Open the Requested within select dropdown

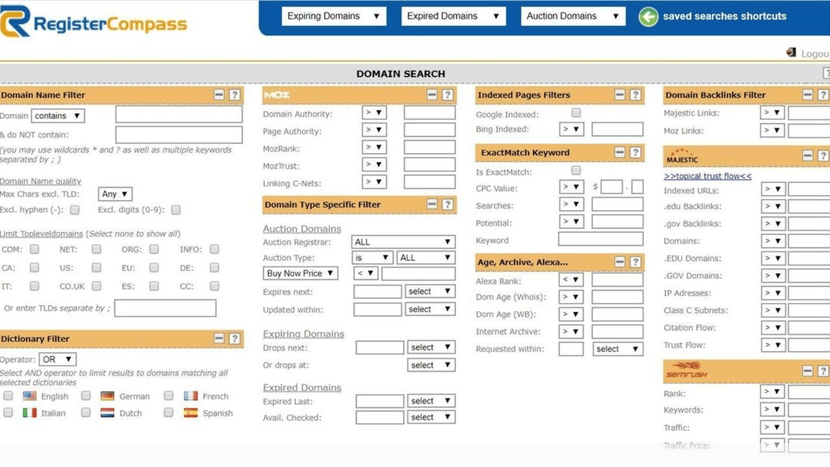click(617, 349)
